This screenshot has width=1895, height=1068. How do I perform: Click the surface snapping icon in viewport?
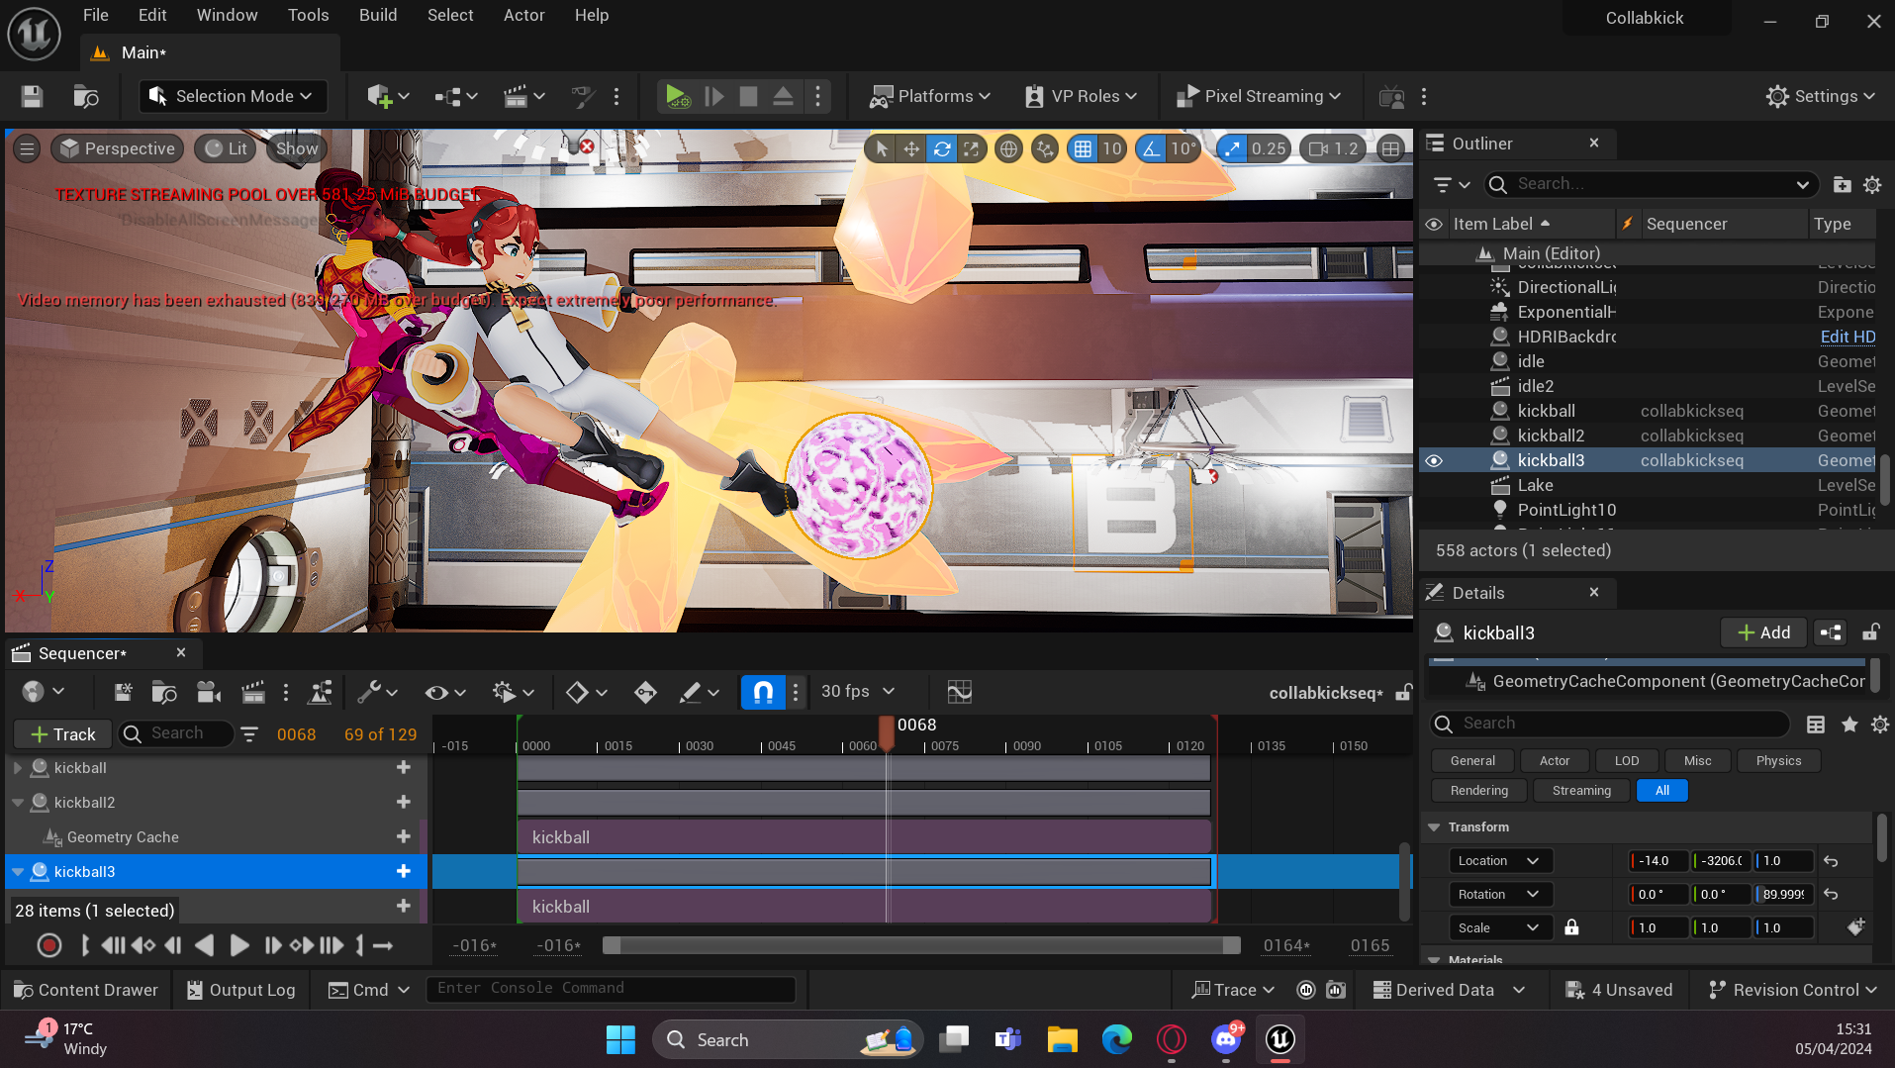1044,148
